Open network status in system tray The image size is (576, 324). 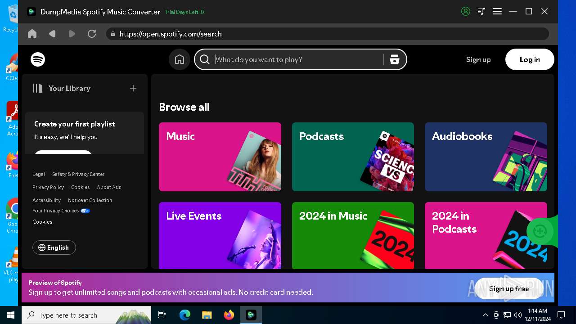pos(507,315)
